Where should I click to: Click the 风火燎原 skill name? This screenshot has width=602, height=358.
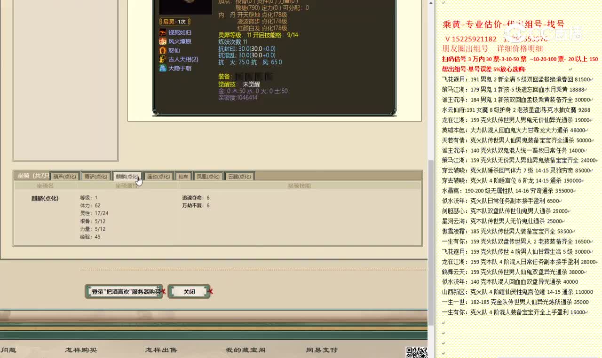[180, 41]
